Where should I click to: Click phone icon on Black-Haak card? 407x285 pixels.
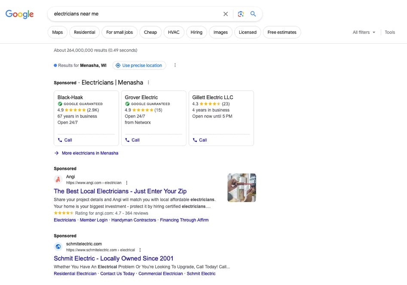click(60, 140)
